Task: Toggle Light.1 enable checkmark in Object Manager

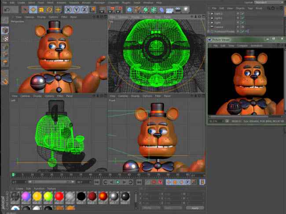Action: click(242, 18)
